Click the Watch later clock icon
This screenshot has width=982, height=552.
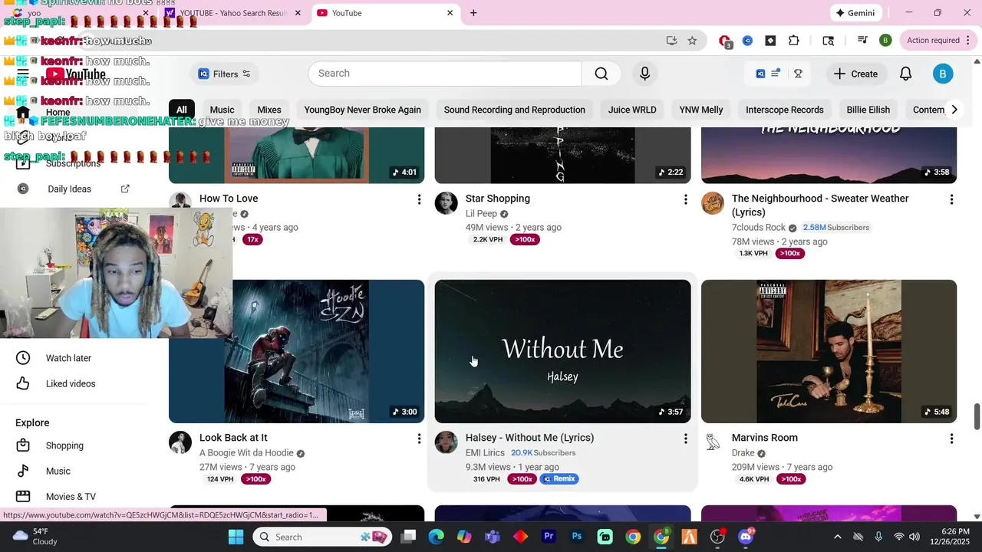[23, 358]
